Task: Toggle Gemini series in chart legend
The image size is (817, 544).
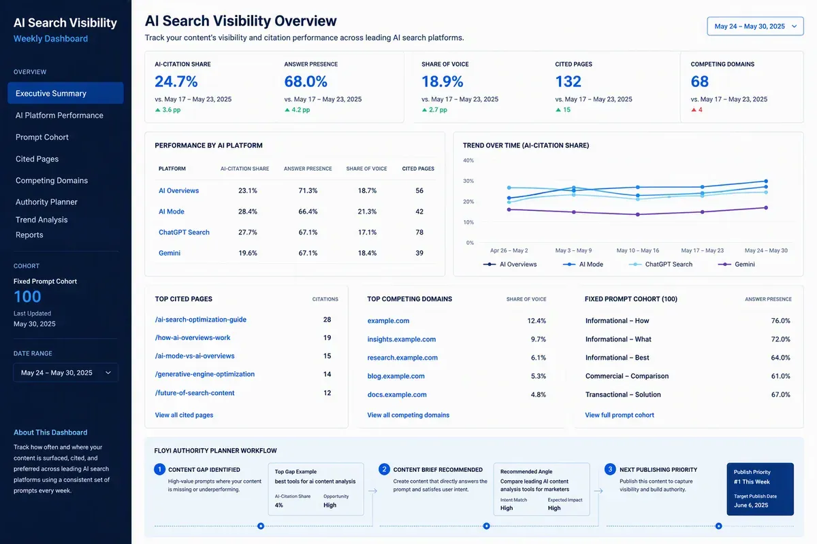Action: [x=737, y=264]
